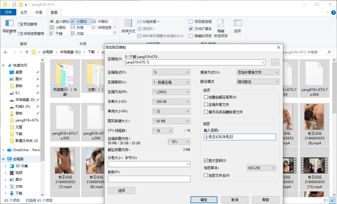This screenshot has width=337, height=204.
Task: Toggle the Preview pane (预览窗格) button
Action: tap(28, 24)
